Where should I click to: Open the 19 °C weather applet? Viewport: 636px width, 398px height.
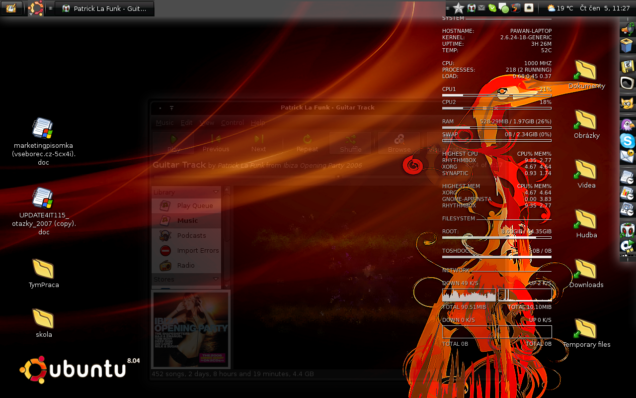[560, 8]
